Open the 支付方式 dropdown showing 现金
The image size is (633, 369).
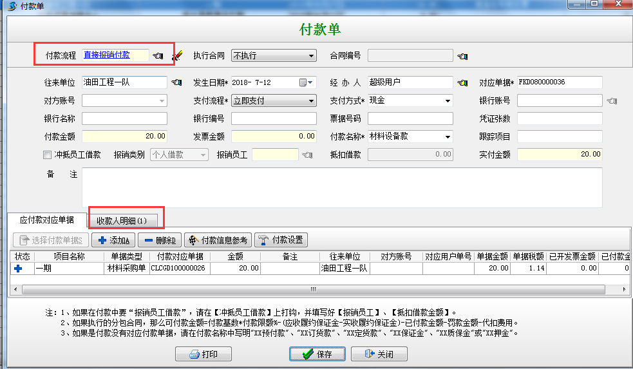tap(448, 101)
